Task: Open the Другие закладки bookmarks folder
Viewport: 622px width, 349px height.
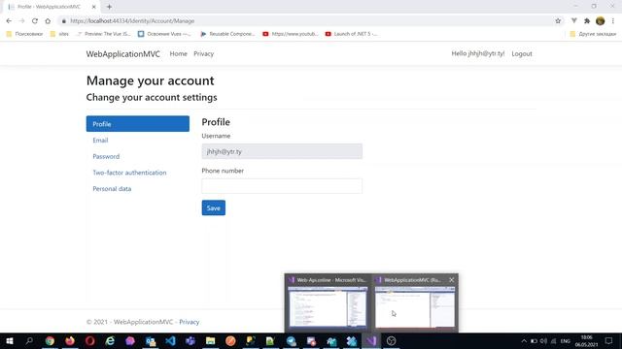Action: (593, 34)
